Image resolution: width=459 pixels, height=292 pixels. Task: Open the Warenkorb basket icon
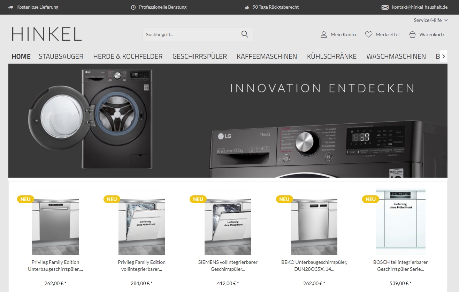click(413, 34)
